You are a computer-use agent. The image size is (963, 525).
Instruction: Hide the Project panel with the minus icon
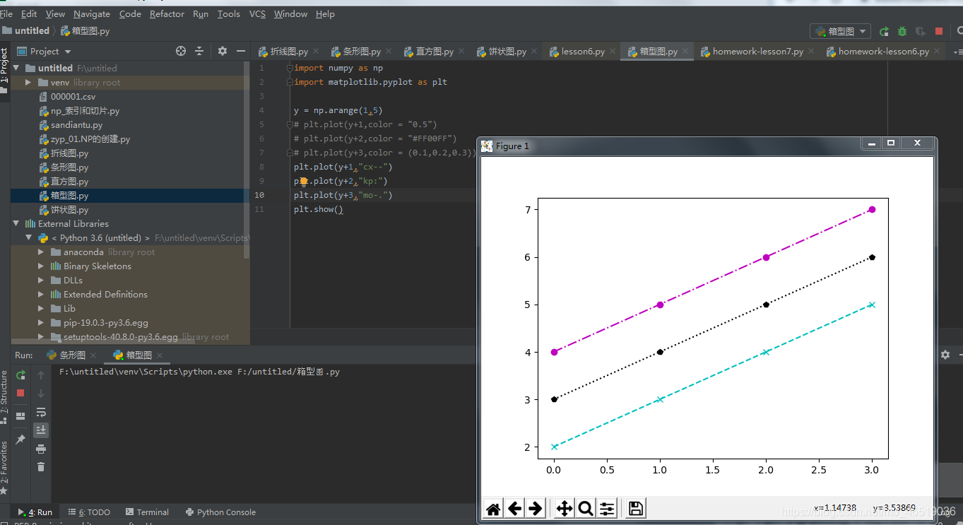[241, 51]
